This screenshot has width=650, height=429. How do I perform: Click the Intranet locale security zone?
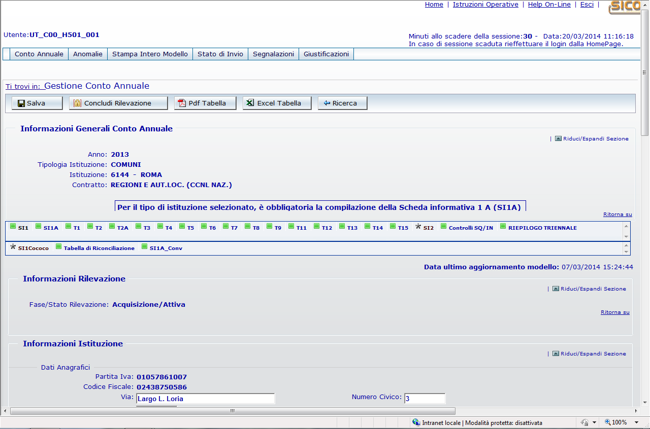pos(477,422)
